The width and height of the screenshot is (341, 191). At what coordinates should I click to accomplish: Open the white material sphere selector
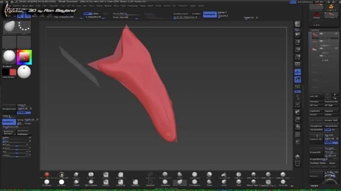(9, 57)
